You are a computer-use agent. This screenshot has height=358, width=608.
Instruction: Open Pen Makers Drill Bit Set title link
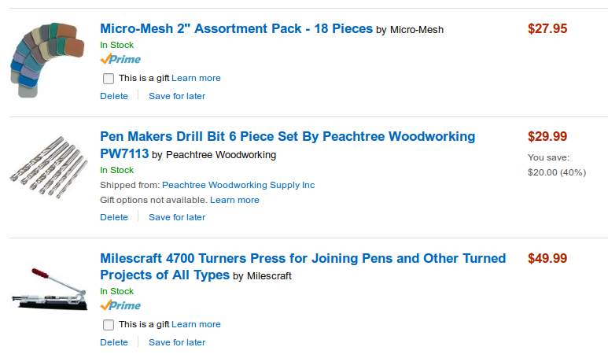coord(287,137)
